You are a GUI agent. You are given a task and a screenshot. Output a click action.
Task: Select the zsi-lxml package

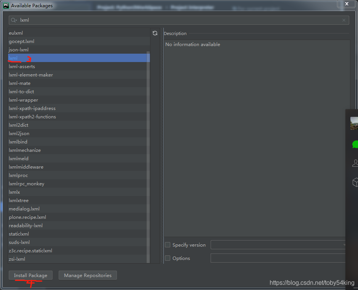click(x=79, y=259)
